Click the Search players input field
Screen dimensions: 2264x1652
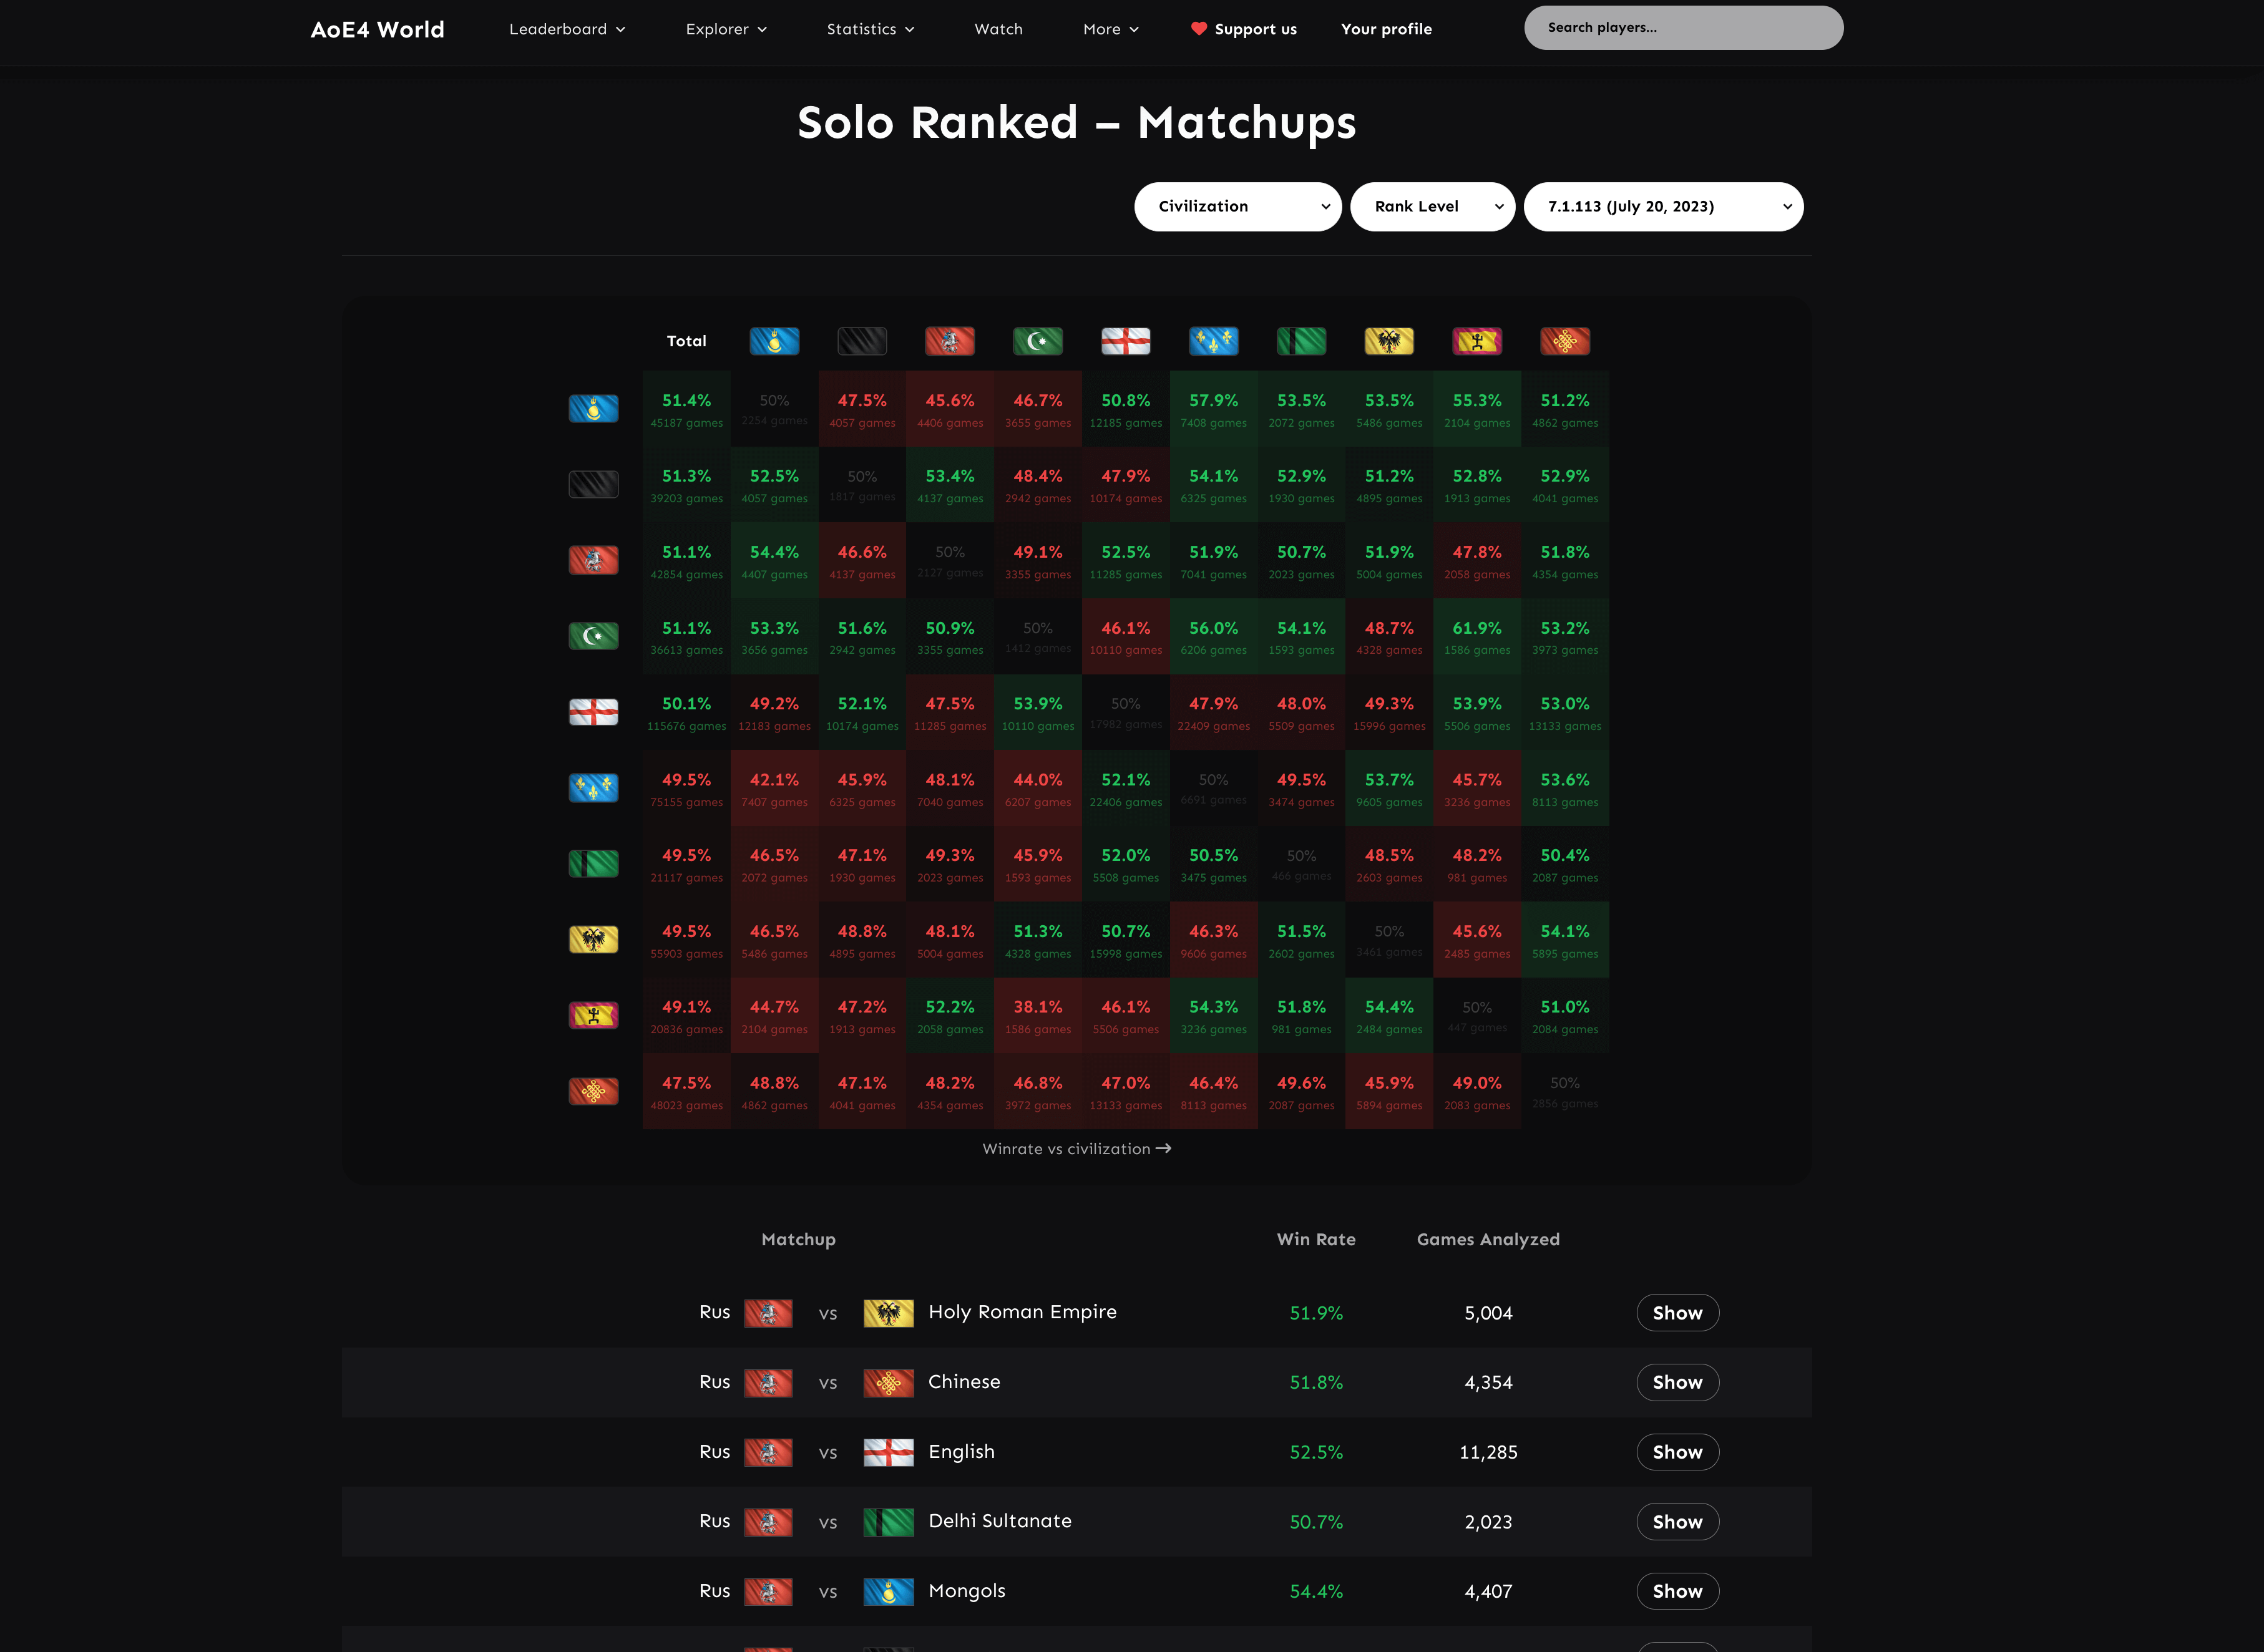1683,28
